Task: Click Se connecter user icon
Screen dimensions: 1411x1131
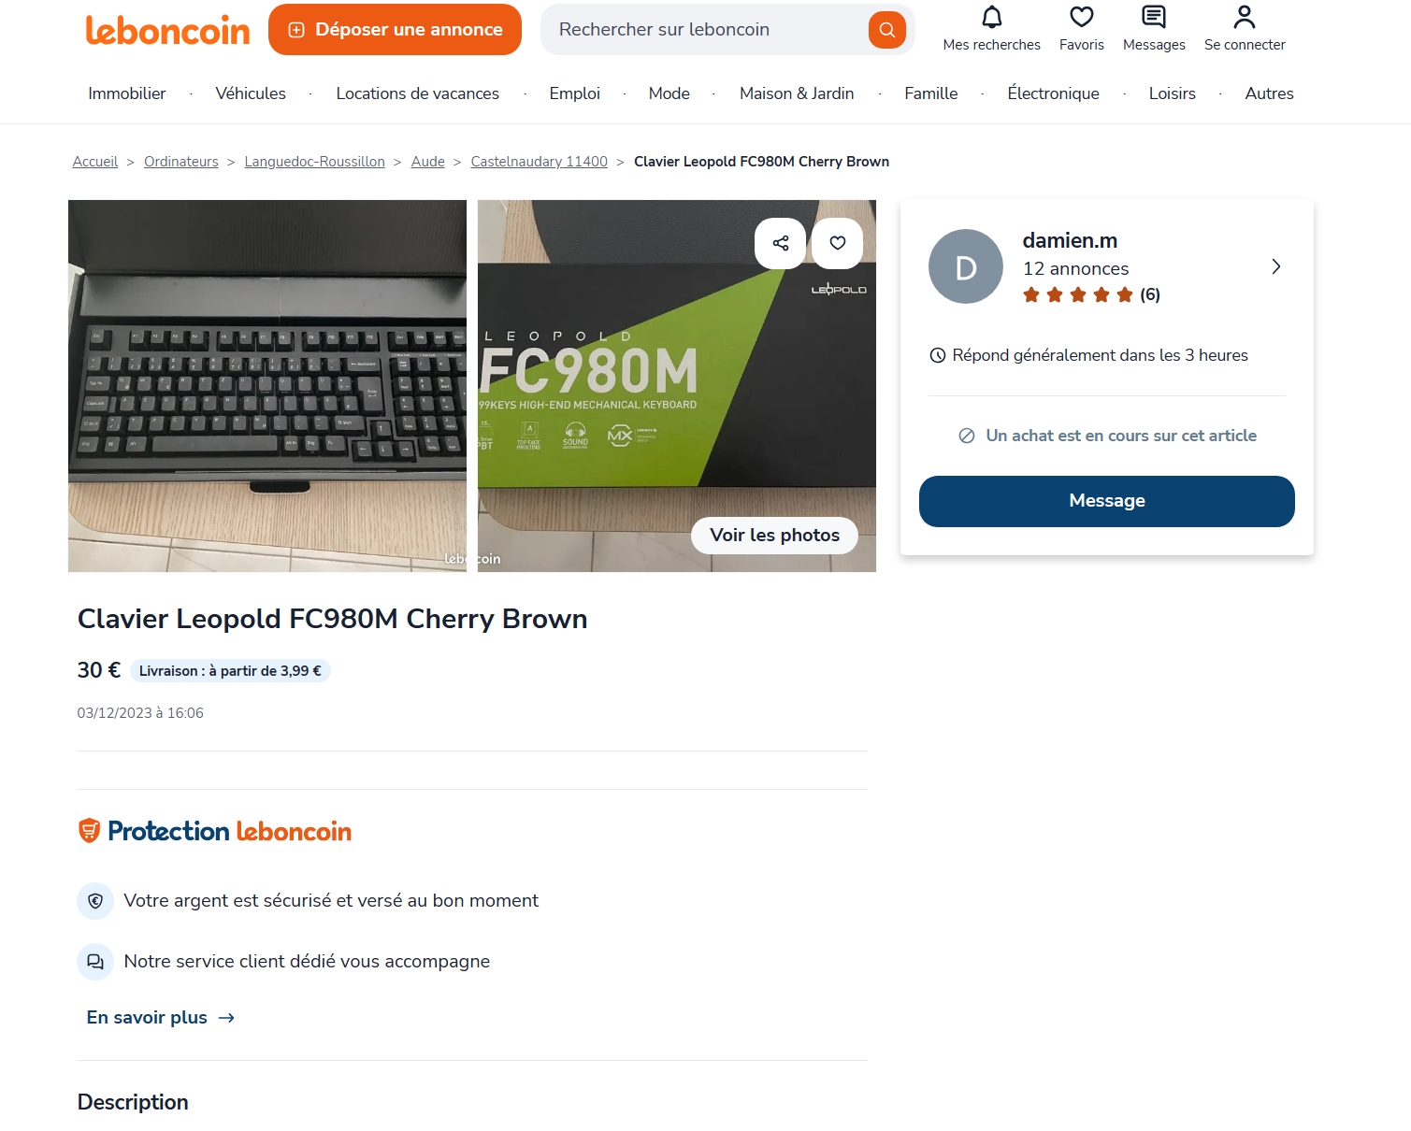Action: click(x=1244, y=18)
